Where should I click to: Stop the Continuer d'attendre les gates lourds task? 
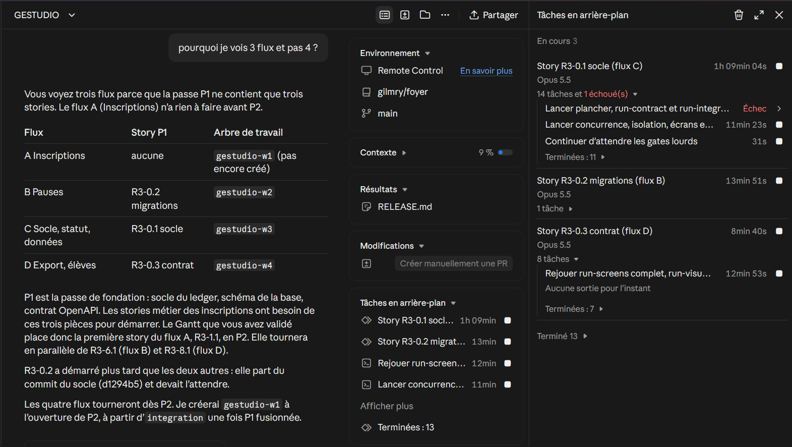[x=779, y=141]
